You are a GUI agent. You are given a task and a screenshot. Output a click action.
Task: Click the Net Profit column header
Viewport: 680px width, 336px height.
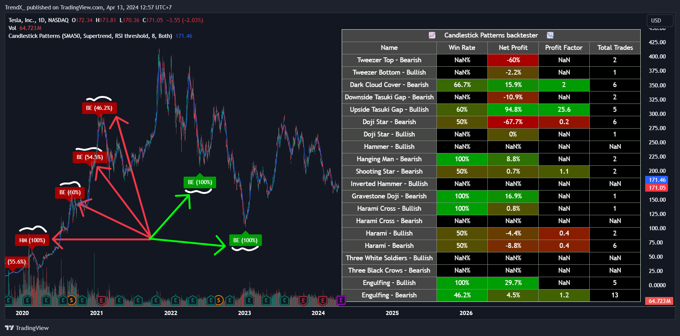click(x=513, y=48)
